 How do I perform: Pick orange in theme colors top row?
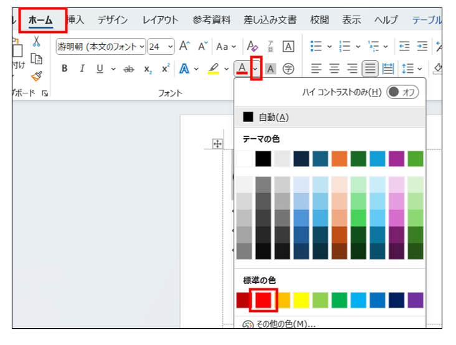pyautogui.click(x=340, y=159)
